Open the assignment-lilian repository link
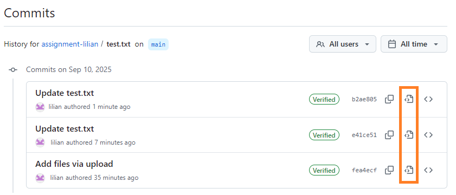Viewport: 456px width, 195px height. click(70, 44)
